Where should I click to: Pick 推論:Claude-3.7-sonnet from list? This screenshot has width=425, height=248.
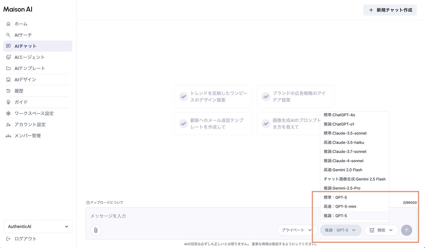tap(354, 151)
